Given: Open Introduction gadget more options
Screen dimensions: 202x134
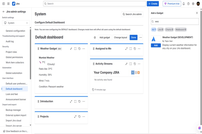Looking at the screenshot, I should (84, 101).
